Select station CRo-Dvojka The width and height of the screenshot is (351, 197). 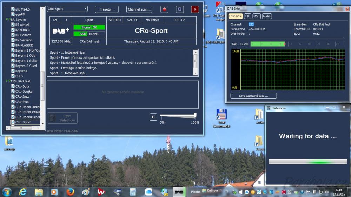pyautogui.click(x=24, y=91)
